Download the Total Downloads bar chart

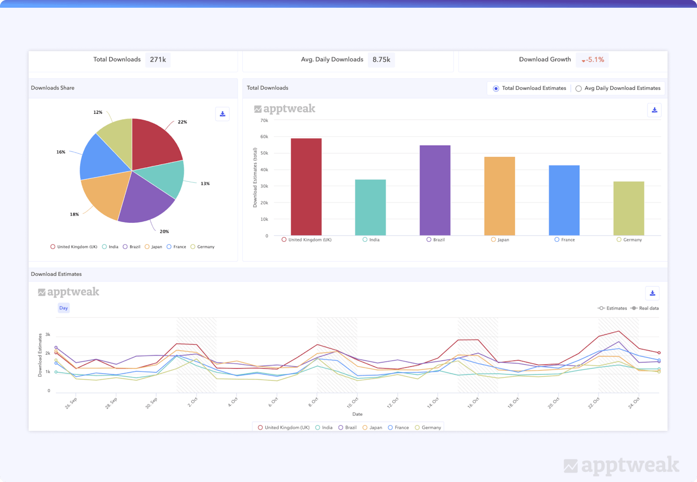click(x=654, y=110)
